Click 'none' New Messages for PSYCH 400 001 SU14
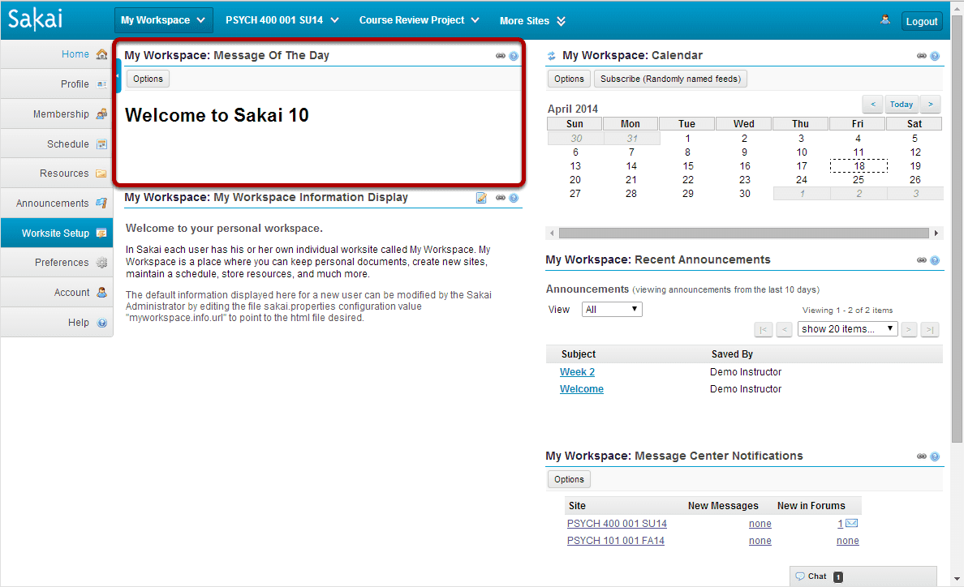 [x=760, y=524]
